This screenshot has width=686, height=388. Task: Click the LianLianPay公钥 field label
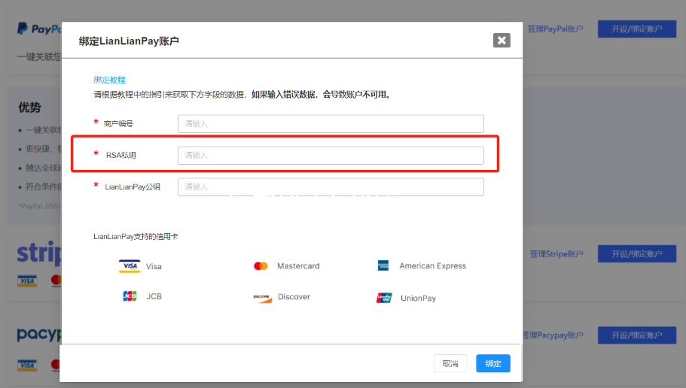pos(133,186)
